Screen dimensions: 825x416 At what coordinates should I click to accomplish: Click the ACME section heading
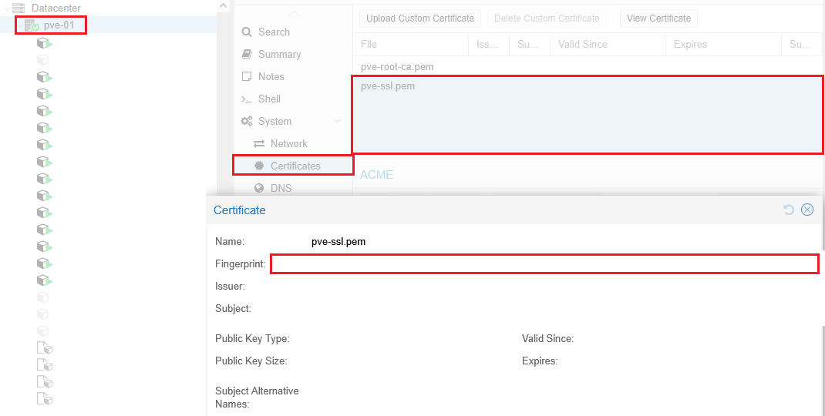(377, 175)
